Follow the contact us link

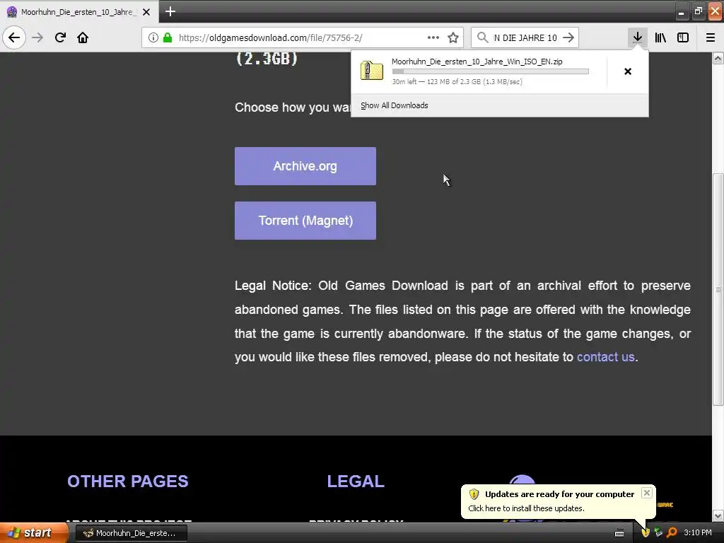(605, 357)
